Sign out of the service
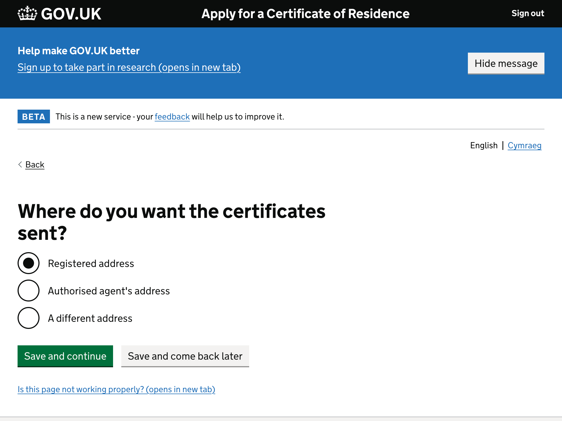This screenshot has width=562, height=421. (527, 13)
